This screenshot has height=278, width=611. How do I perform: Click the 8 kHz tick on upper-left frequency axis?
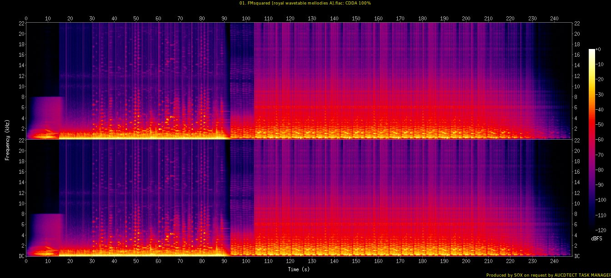coord(22,97)
